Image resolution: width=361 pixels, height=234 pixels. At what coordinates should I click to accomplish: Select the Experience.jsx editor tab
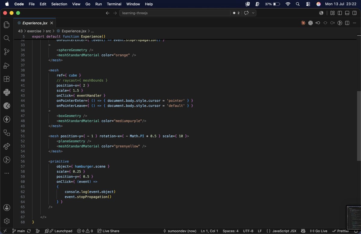35,23
